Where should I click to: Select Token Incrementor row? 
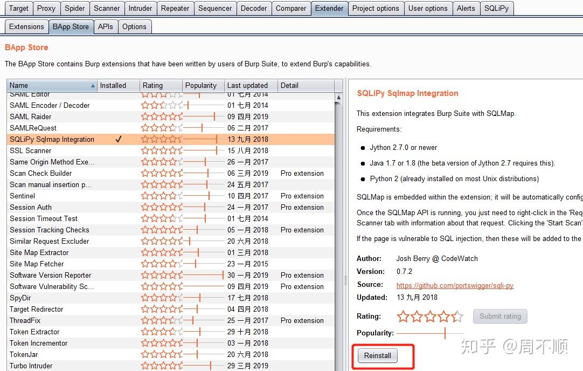(x=171, y=343)
